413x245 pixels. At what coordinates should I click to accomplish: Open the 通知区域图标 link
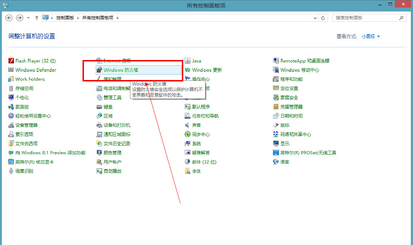tap(117, 134)
